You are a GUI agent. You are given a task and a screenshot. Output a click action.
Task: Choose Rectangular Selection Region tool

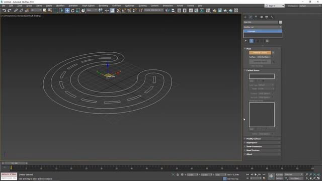click(55, 11)
